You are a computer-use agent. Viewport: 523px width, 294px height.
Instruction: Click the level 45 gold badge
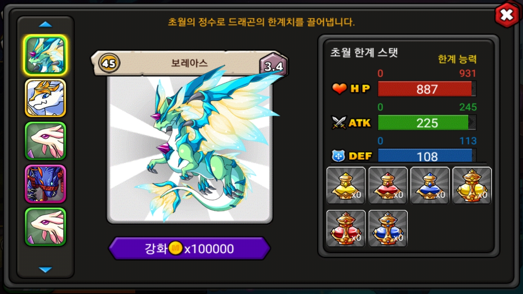[x=109, y=63]
